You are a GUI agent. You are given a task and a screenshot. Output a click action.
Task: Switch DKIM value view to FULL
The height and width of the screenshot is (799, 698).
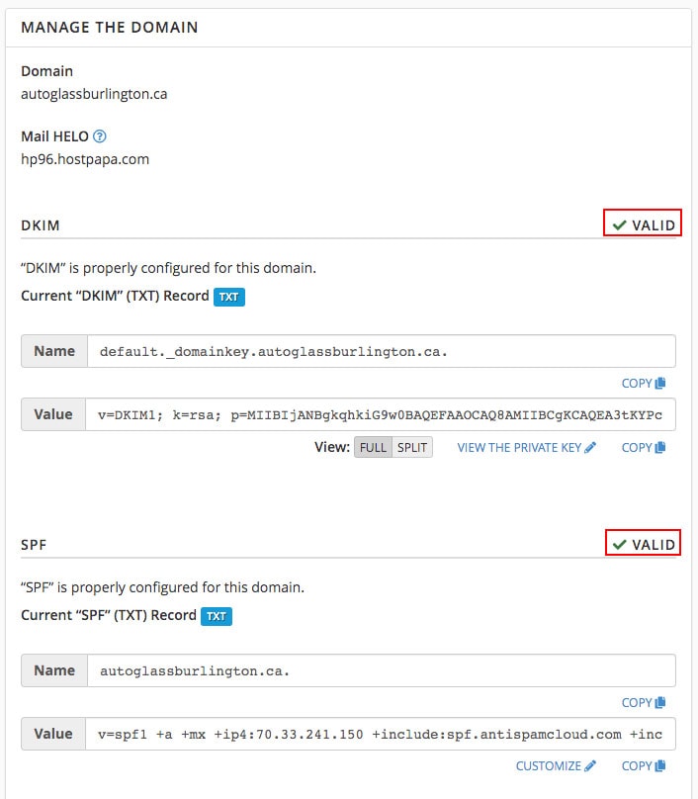coord(373,447)
